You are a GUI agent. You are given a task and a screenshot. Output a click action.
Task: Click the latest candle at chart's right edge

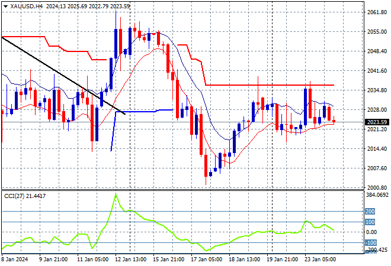(334, 121)
